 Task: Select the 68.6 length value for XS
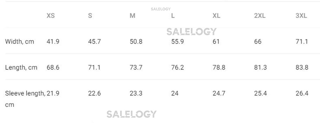pos(53,67)
